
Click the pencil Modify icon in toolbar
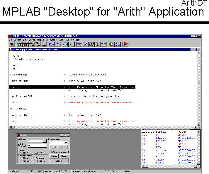coord(97,44)
